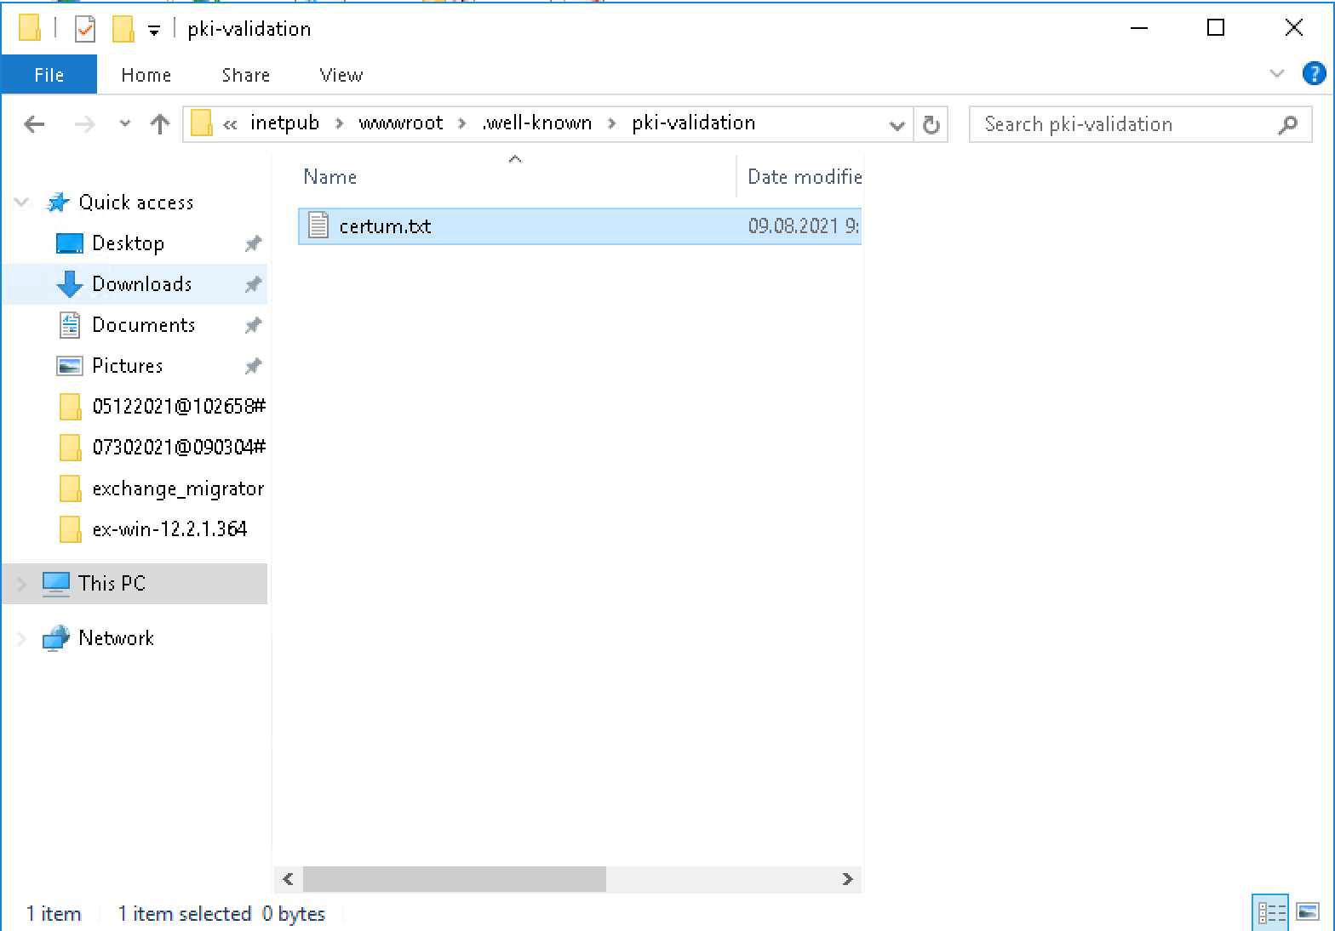
Task: Select the certum.txt file
Action: tap(580, 226)
